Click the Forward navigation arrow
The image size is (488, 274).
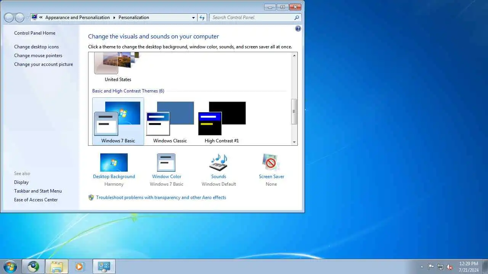click(19, 18)
